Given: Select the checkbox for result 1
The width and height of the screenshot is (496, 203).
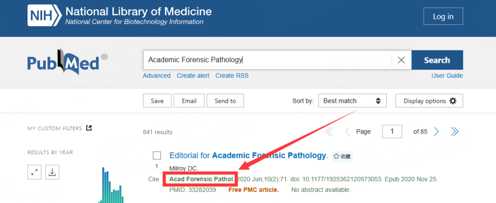Looking at the screenshot, I should point(157,156).
